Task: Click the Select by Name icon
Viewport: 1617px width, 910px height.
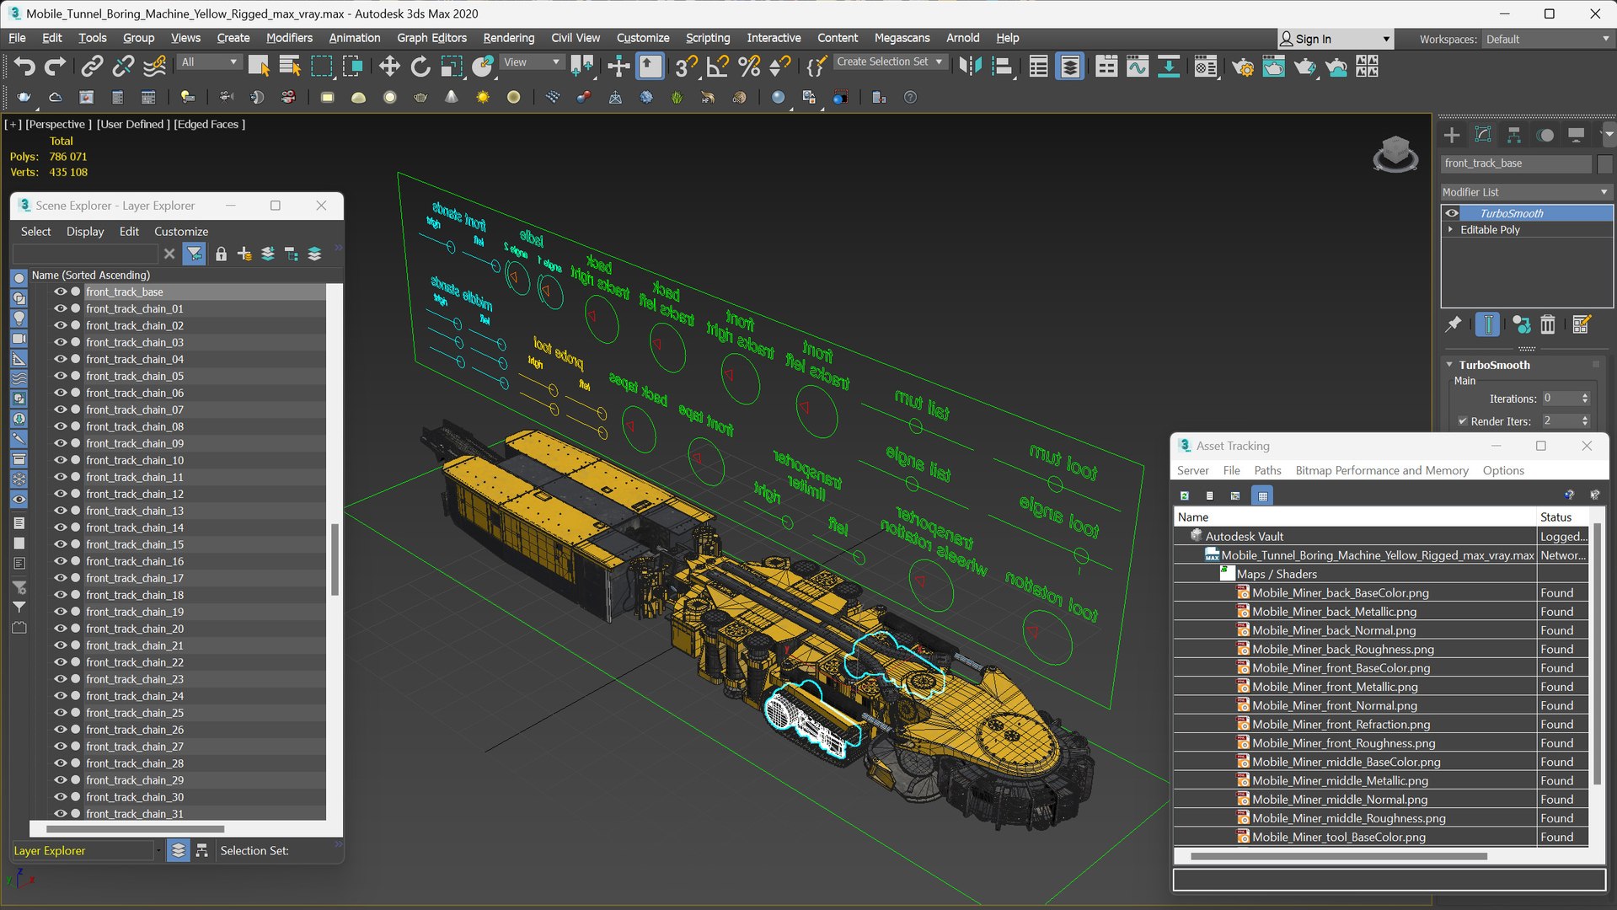Action: [x=290, y=67]
